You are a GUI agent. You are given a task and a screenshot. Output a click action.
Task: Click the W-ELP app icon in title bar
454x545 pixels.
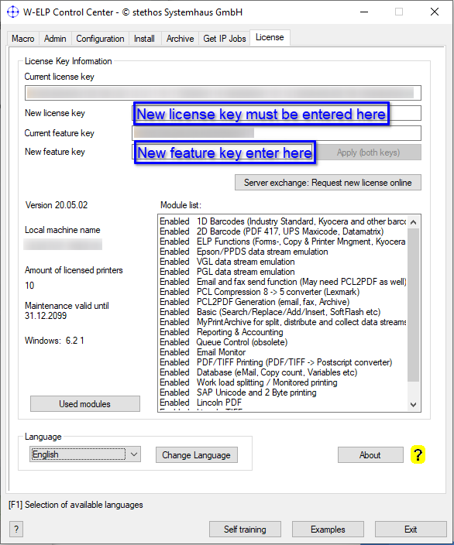[x=13, y=12]
